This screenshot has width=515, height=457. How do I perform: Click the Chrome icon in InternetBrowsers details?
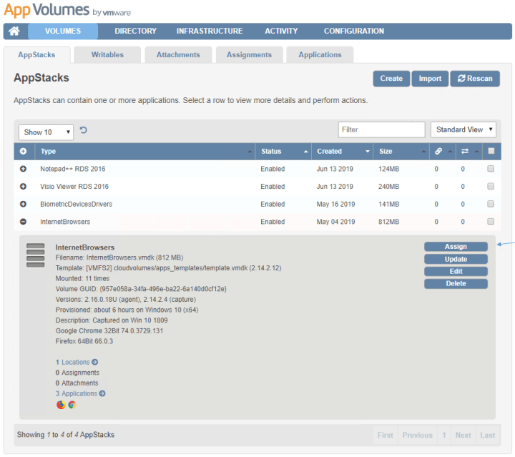pos(72,405)
